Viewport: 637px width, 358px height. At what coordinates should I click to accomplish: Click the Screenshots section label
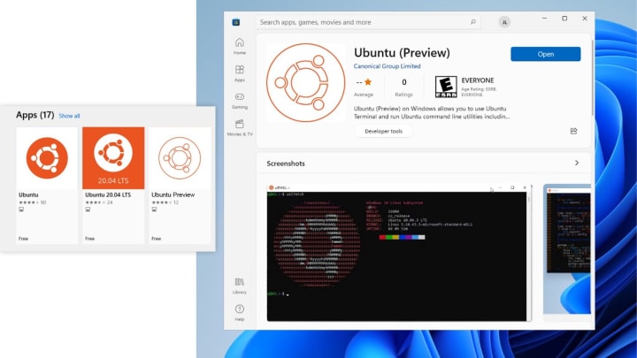click(x=286, y=164)
